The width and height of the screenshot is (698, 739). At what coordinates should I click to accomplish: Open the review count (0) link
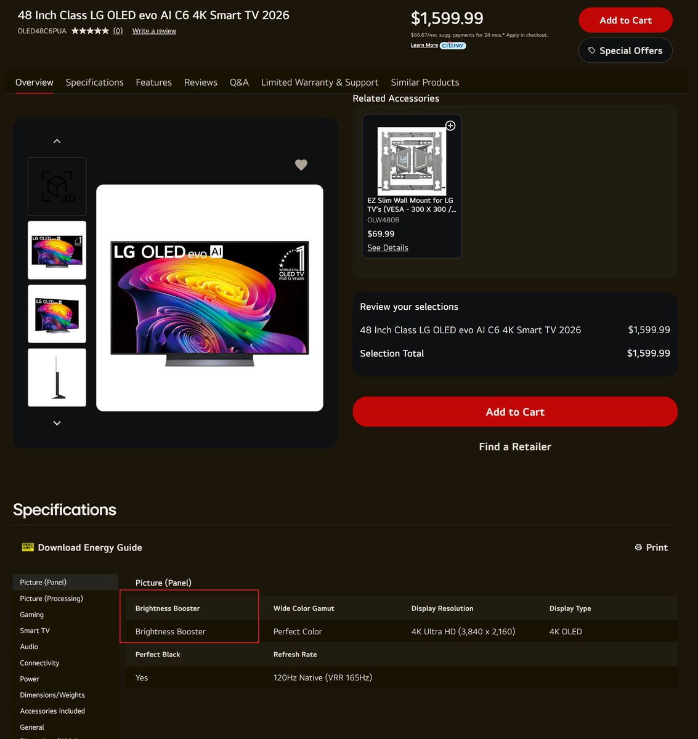(x=118, y=31)
